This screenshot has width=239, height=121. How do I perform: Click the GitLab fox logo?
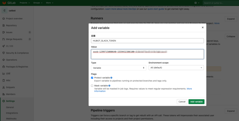coord(4,3)
